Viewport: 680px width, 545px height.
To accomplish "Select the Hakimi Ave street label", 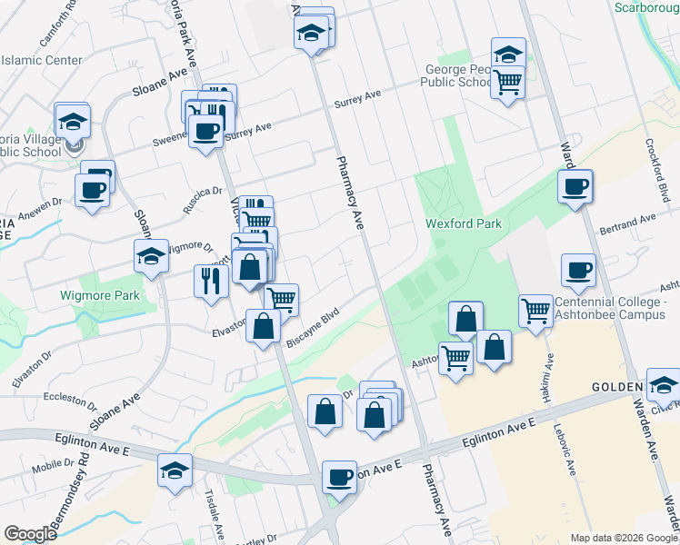I will point(548,378).
